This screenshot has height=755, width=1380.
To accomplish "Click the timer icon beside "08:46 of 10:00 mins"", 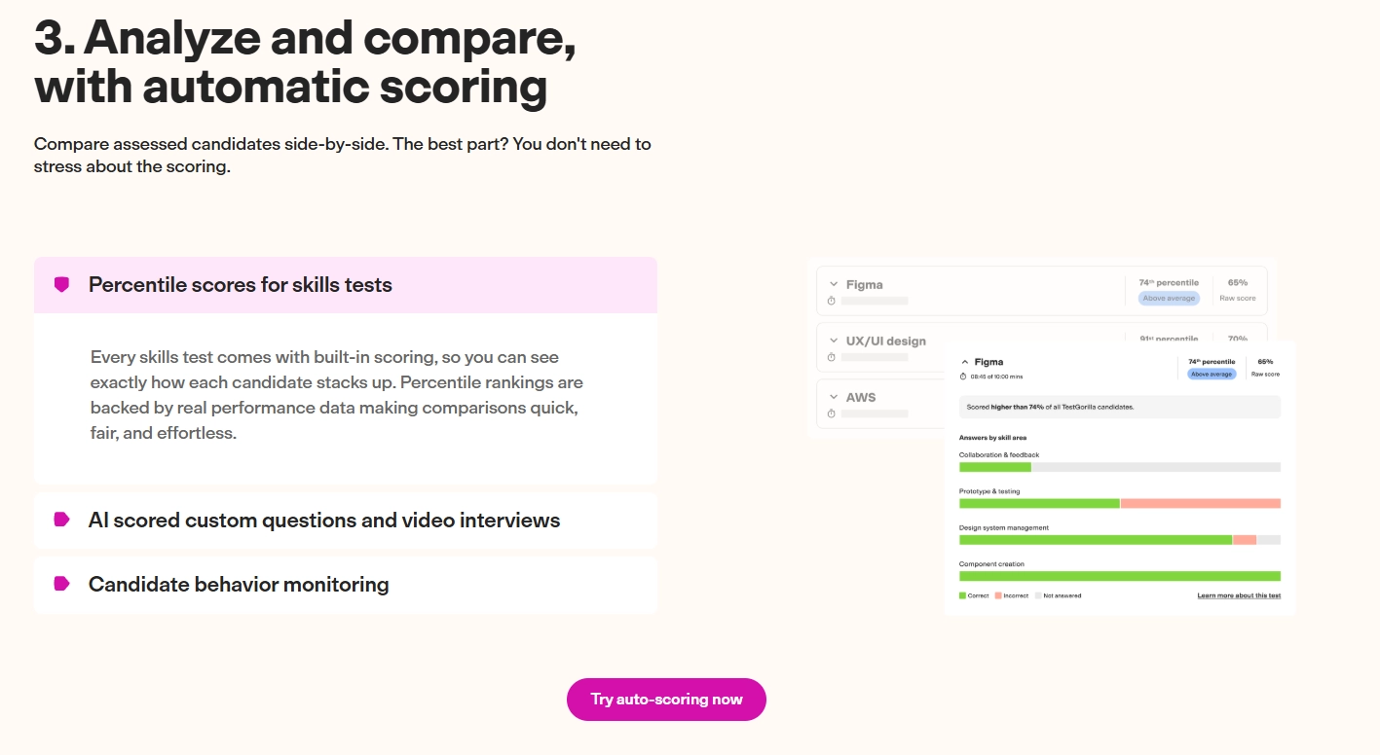I will pos(962,376).
